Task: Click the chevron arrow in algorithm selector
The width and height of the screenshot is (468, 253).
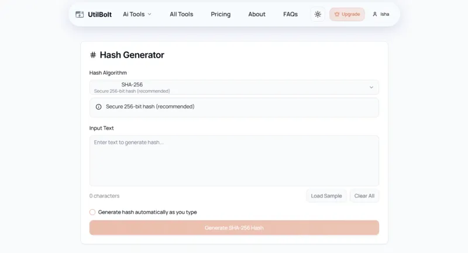Action: [x=371, y=87]
